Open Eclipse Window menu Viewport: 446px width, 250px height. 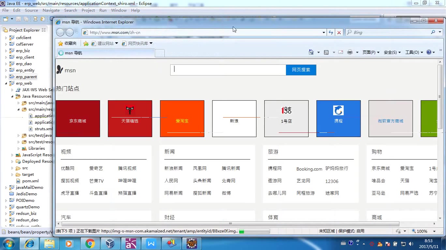point(119,10)
